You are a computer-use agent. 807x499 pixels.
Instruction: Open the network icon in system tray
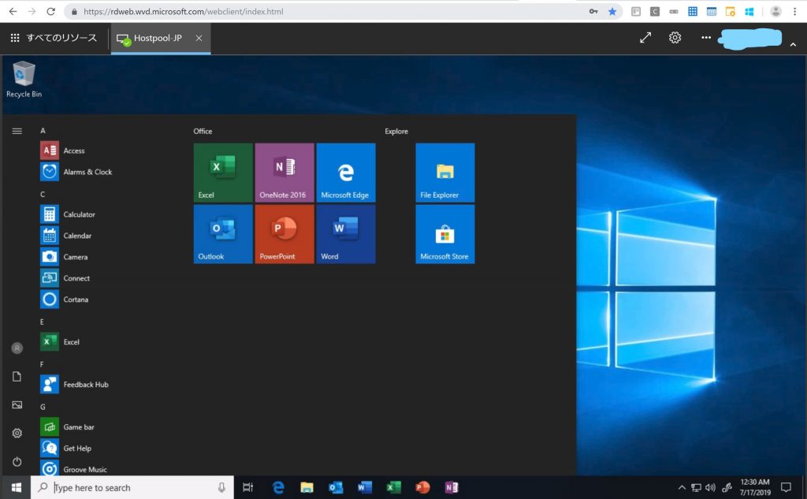[696, 487]
